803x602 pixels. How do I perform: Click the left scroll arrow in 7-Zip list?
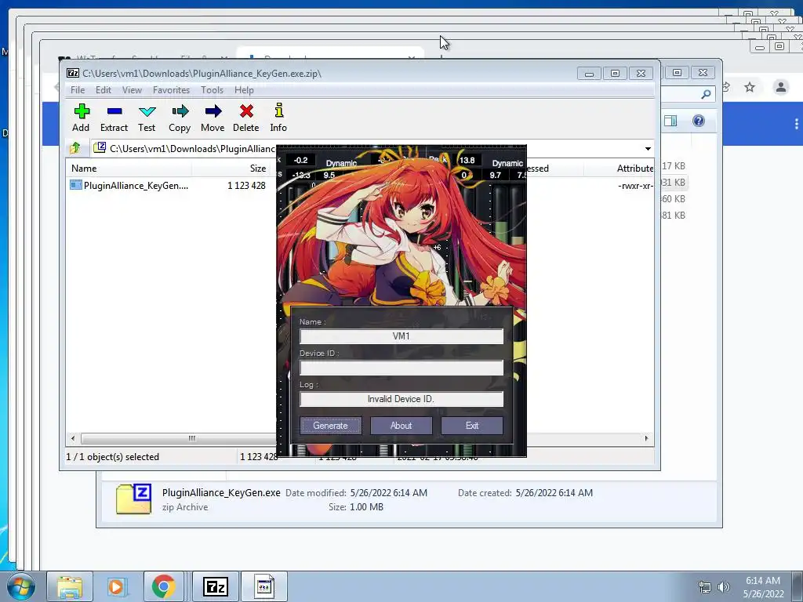73,438
